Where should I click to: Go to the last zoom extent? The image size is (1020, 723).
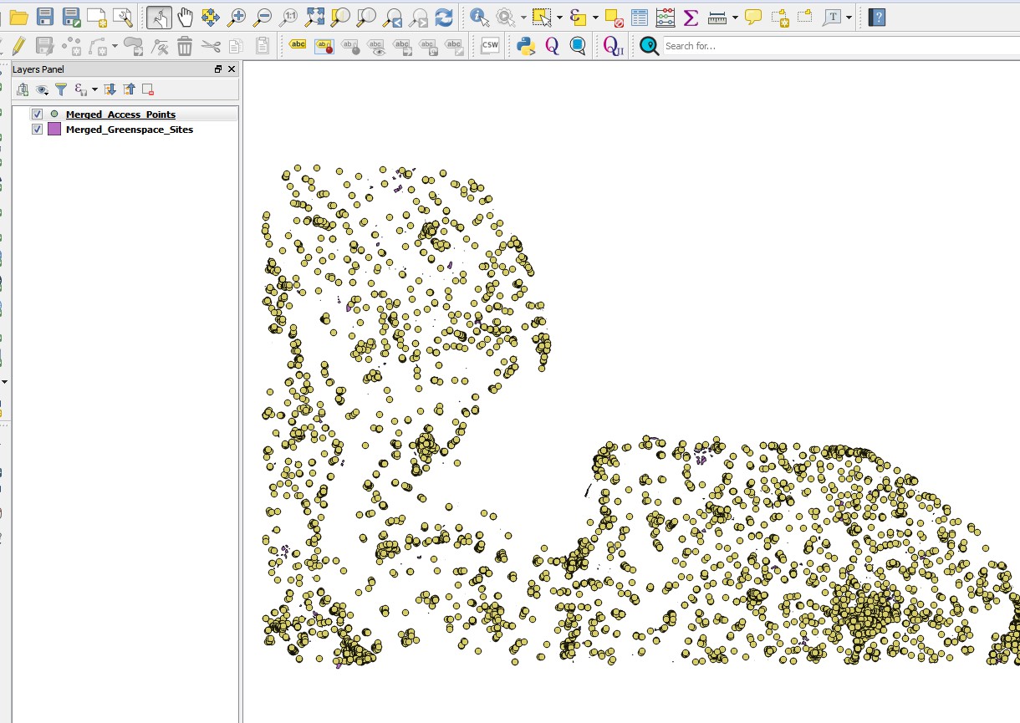click(393, 17)
